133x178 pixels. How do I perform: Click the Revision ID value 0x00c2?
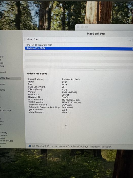[66, 97]
